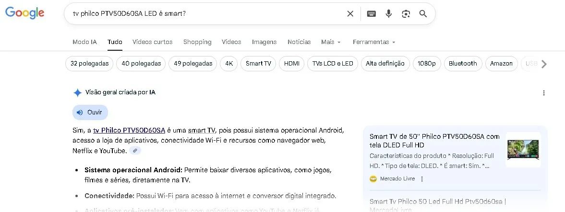The width and height of the screenshot is (565, 212).
Task: Open the Philco TV product thumbnail
Action: click(523, 149)
